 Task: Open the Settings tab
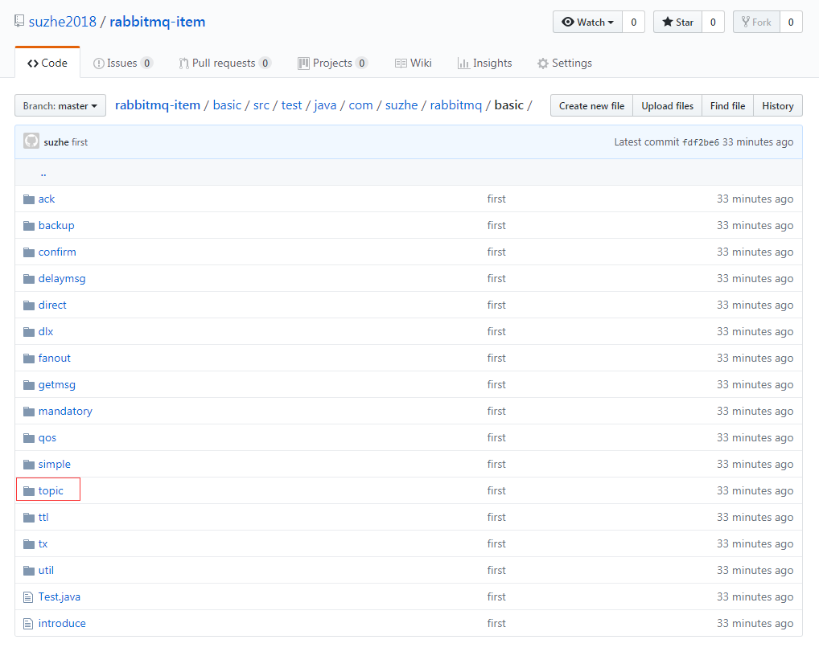pos(565,64)
